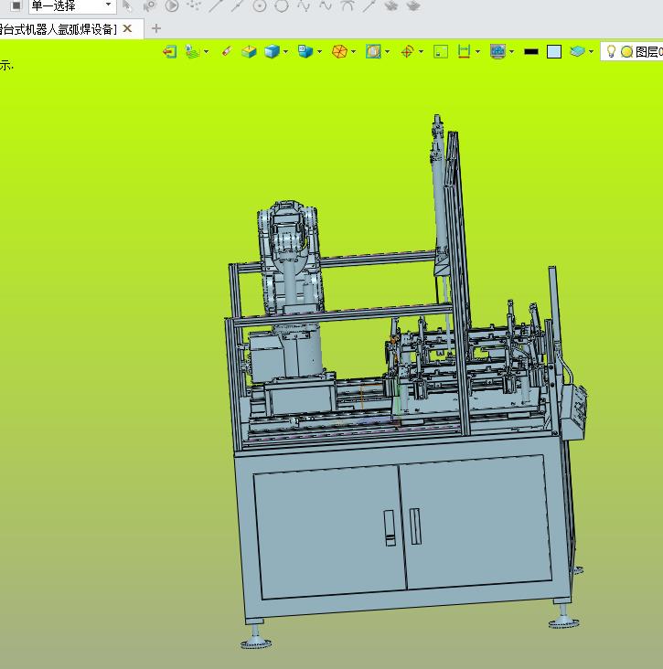Viewport: 663px width, 669px height.
Task: Select the shaded blue cube display icon
Action: 272,52
